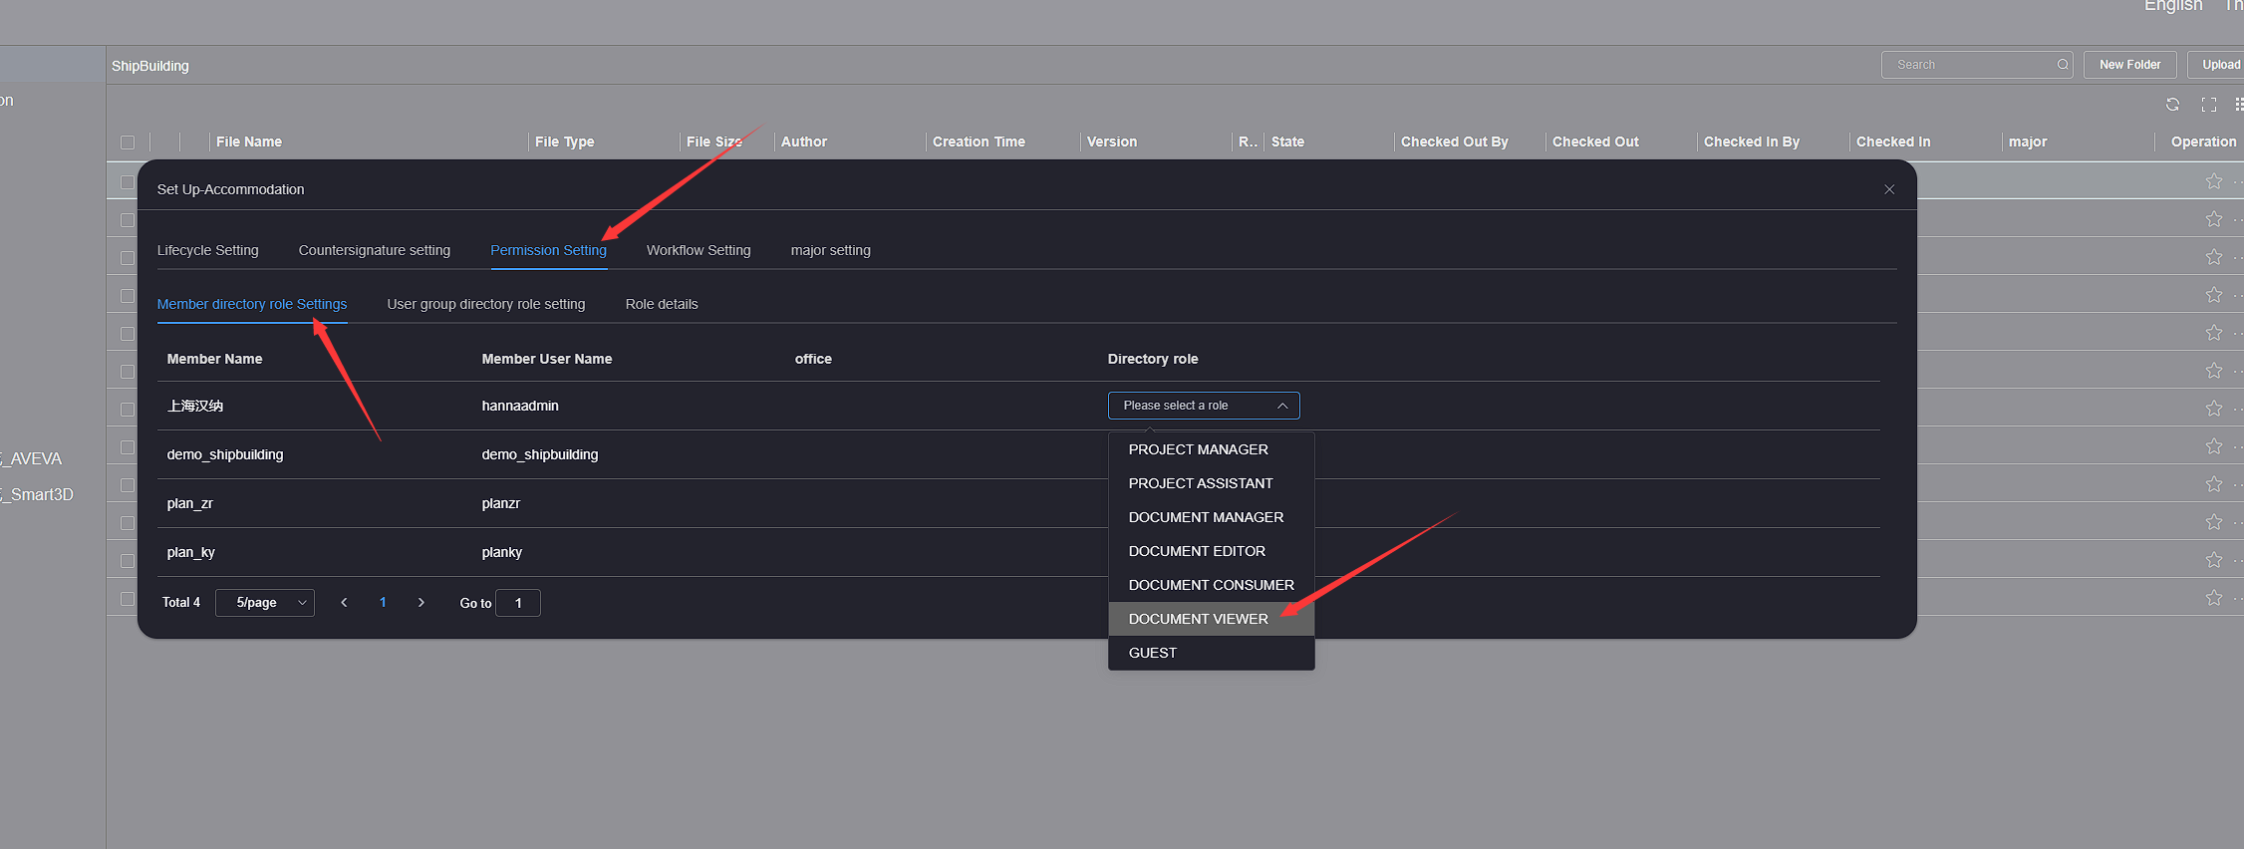Image resolution: width=2244 pixels, height=849 pixels.
Task: Click the Creation Time column header
Action: coord(979,141)
